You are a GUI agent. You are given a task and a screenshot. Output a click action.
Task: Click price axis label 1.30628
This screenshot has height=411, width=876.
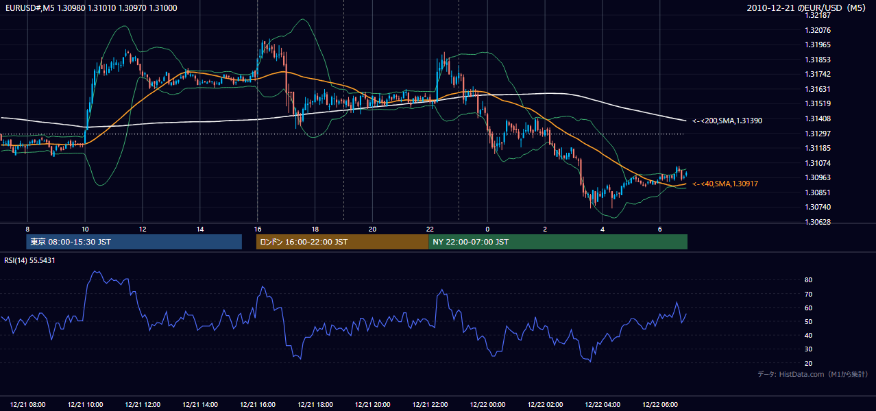[818, 222]
